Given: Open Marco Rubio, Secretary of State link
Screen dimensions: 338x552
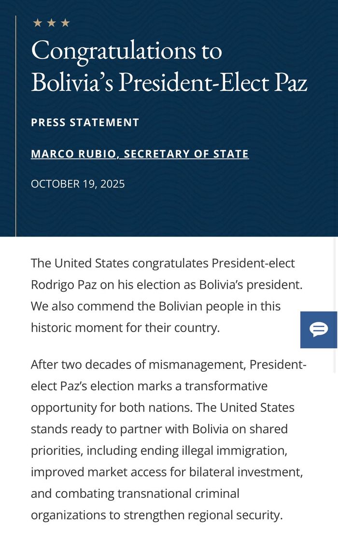Looking at the screenshot, I should 140,154.
